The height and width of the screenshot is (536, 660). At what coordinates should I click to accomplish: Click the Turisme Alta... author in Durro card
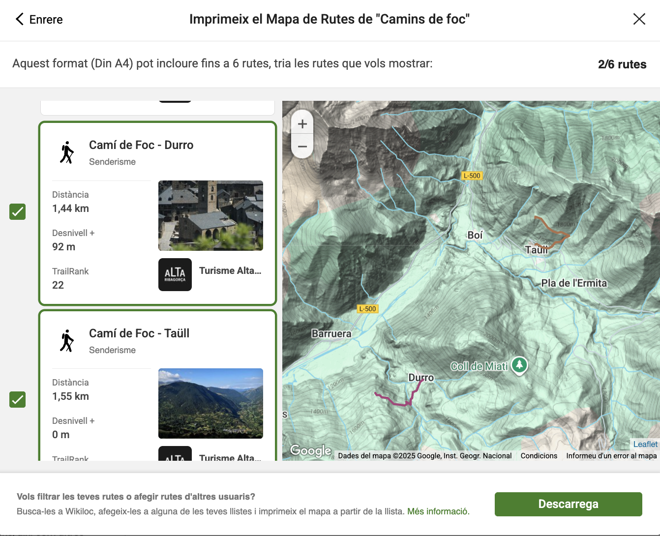tap(230, 270)
